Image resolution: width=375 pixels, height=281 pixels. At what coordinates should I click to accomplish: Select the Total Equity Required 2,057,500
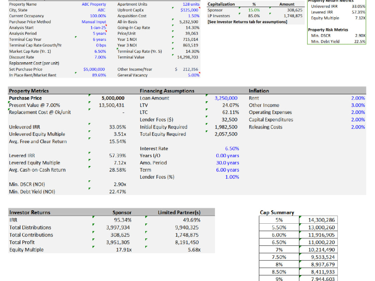click(226, 134)
